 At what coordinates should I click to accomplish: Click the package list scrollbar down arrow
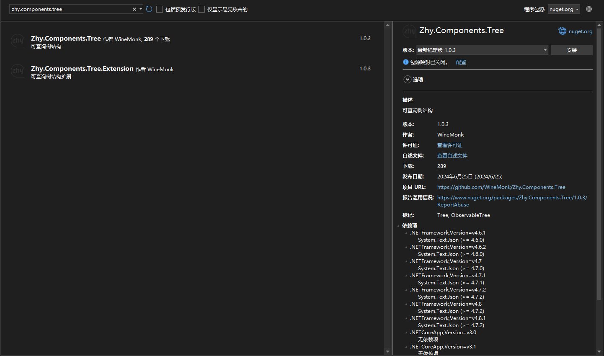[387, 351]
